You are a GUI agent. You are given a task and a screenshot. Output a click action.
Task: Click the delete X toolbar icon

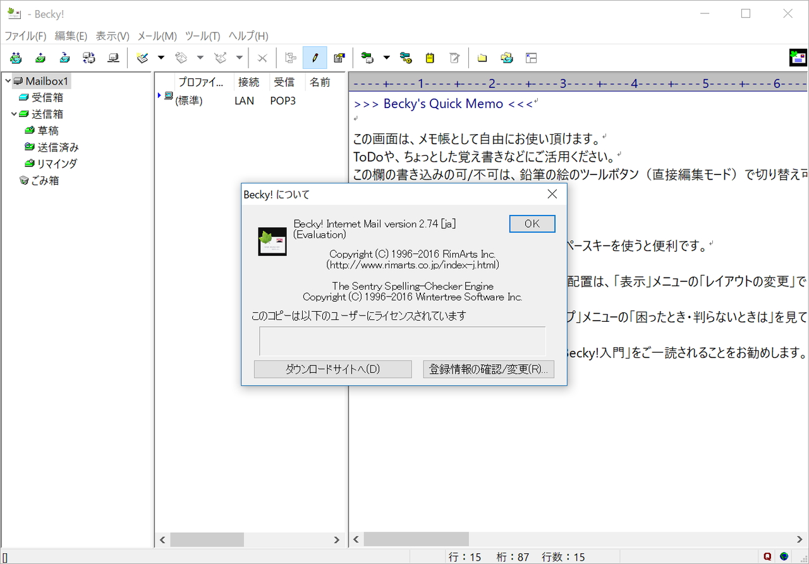coord(262,58)
